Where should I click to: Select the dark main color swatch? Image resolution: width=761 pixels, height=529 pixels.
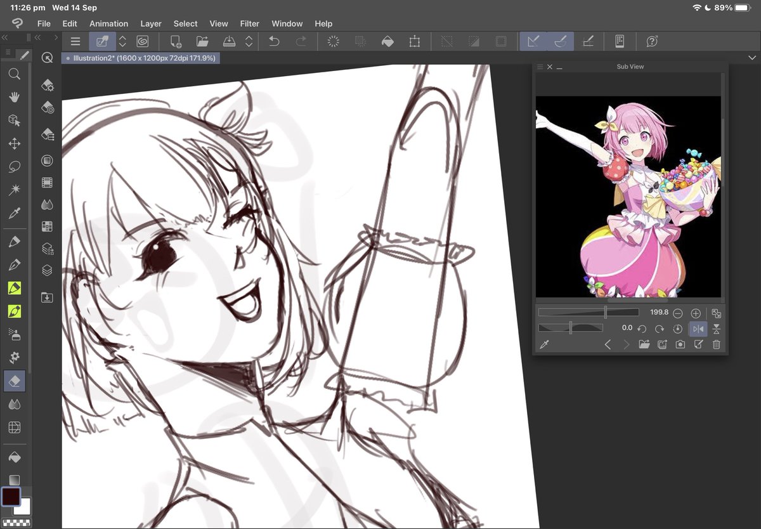11,496
